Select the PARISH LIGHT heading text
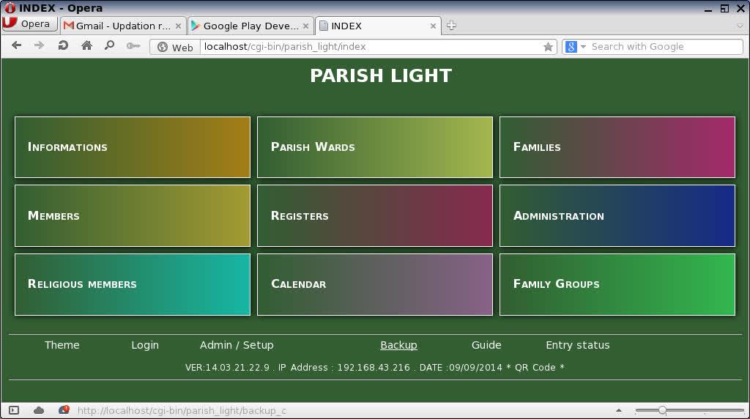The width and height of the screenshot is (750, 419). pos(381,75)
